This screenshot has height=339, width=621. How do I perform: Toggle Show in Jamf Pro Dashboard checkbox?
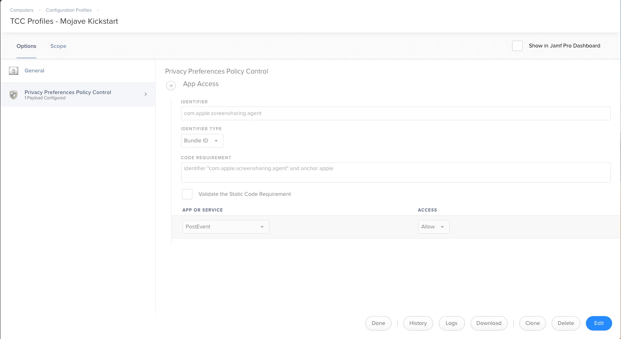click(517, 46)
